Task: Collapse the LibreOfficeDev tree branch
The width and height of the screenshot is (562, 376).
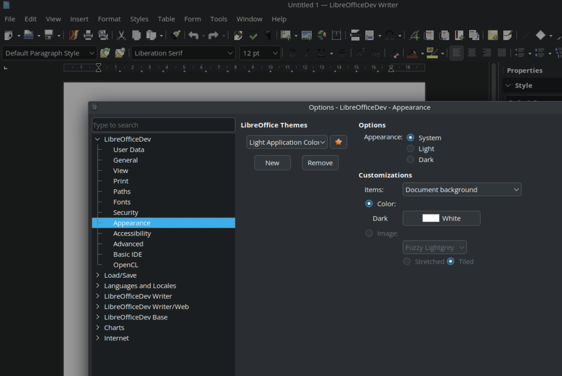Action: [x=97, y=139]
